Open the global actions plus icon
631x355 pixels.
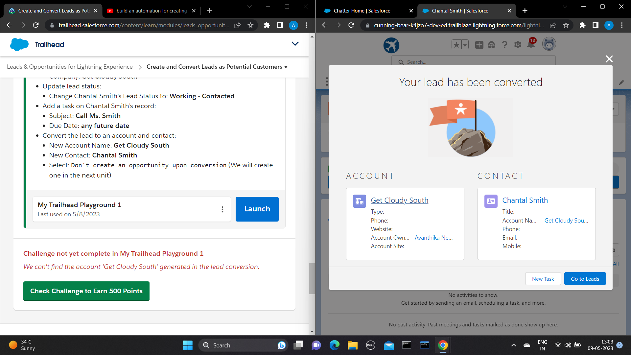point(479,45)
